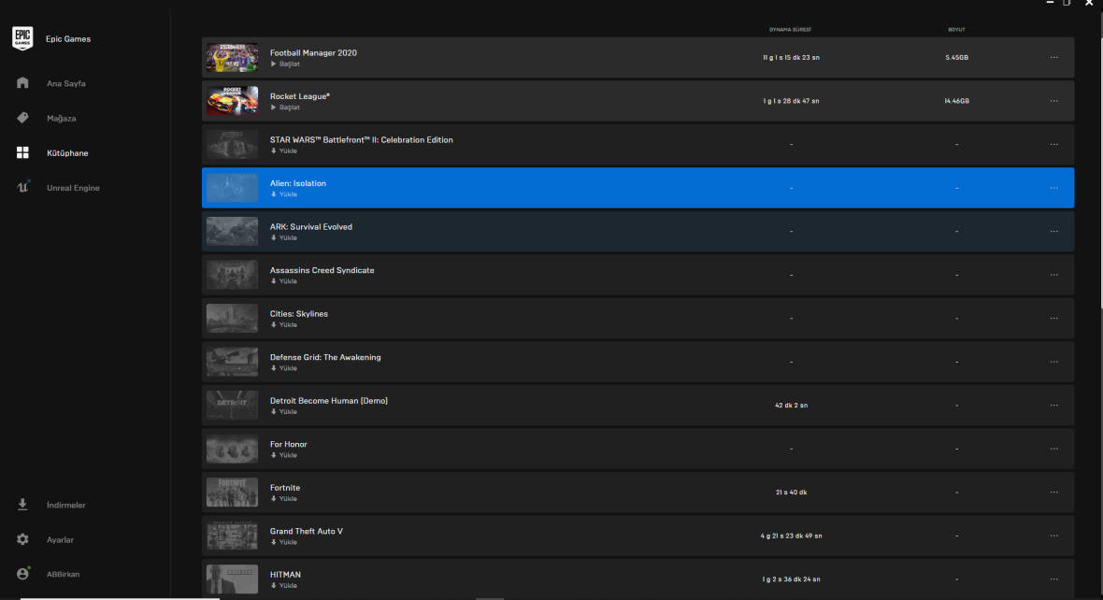Click the Epic Games sidebar title text
Image resolution: width=1103 pixels, height=600 pixels.
tap(68, 39)
